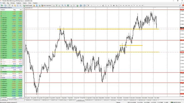Open the Файл menu
Screen dimensions: 184x103
[4, 3]
